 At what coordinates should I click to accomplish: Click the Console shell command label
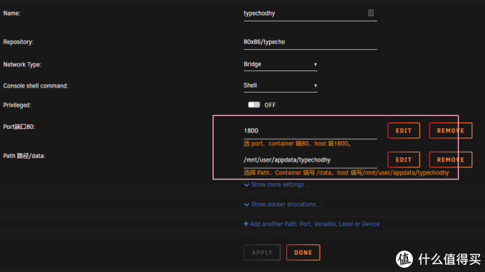point(36,86)
